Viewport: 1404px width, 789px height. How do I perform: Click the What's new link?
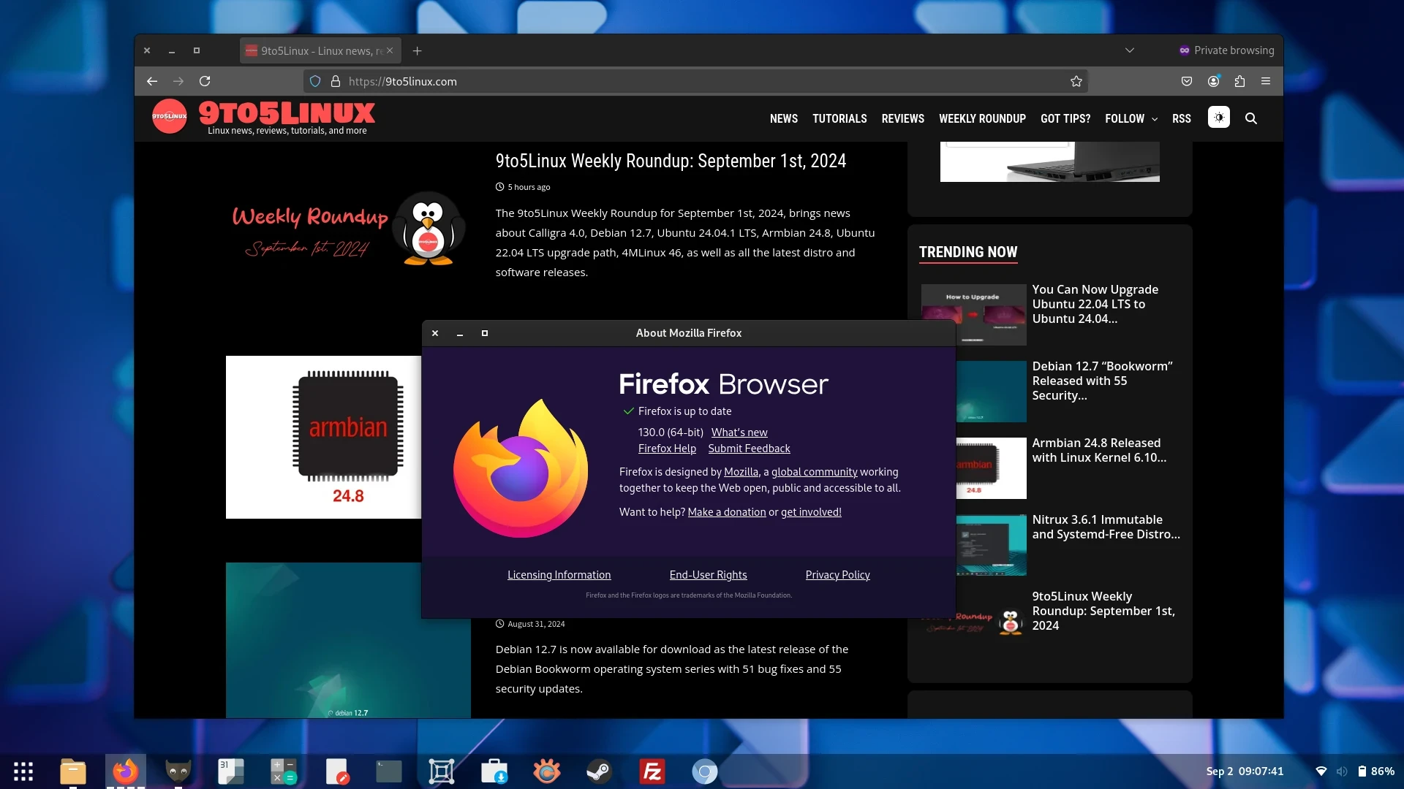pyautogui.click(x=739, y=432)
